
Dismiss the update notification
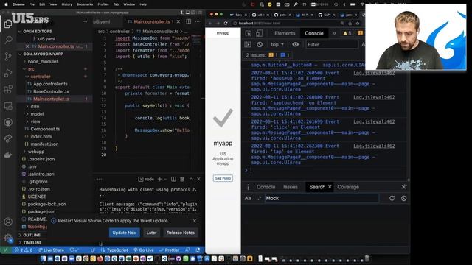[195, 221]
